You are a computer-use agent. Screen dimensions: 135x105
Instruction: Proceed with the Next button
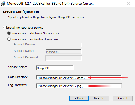[99, 98]
